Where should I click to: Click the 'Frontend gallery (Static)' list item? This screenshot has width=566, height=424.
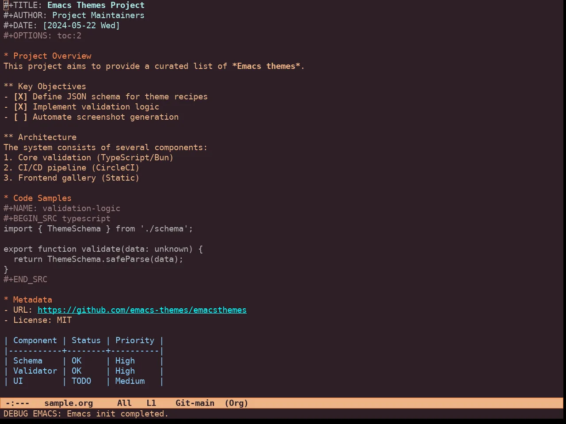(x=72, y=178)
